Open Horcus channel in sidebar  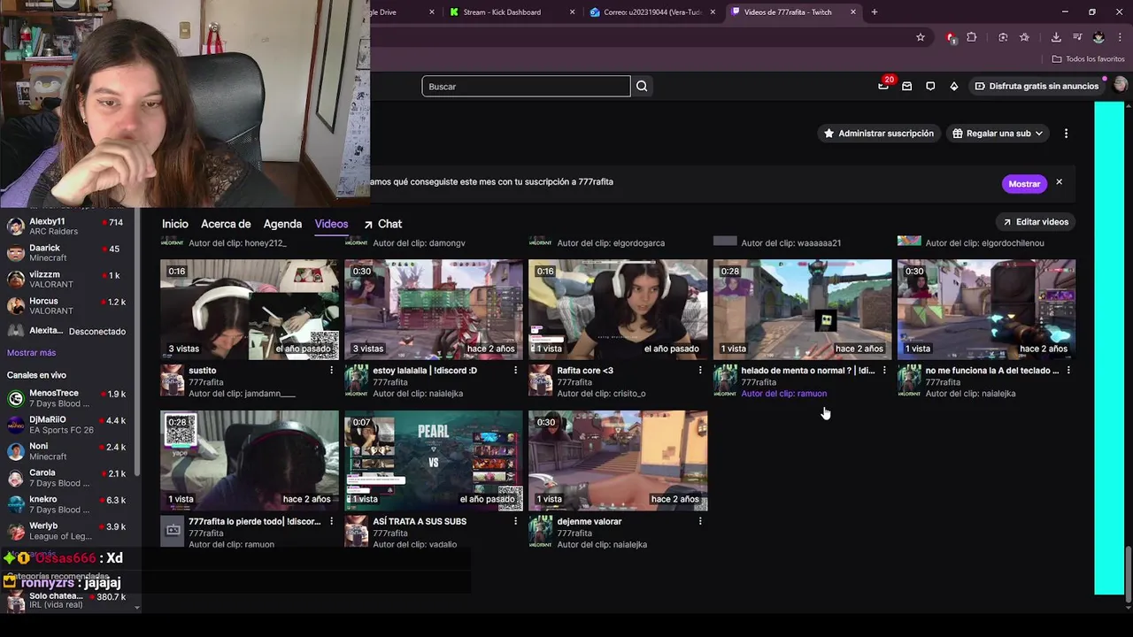click(x=66, y=306)
